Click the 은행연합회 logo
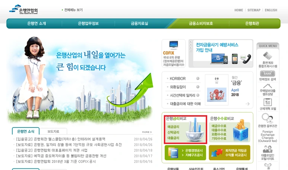This screenshot has height=170, width=288. pyautogui.click(x=23, y=9)
